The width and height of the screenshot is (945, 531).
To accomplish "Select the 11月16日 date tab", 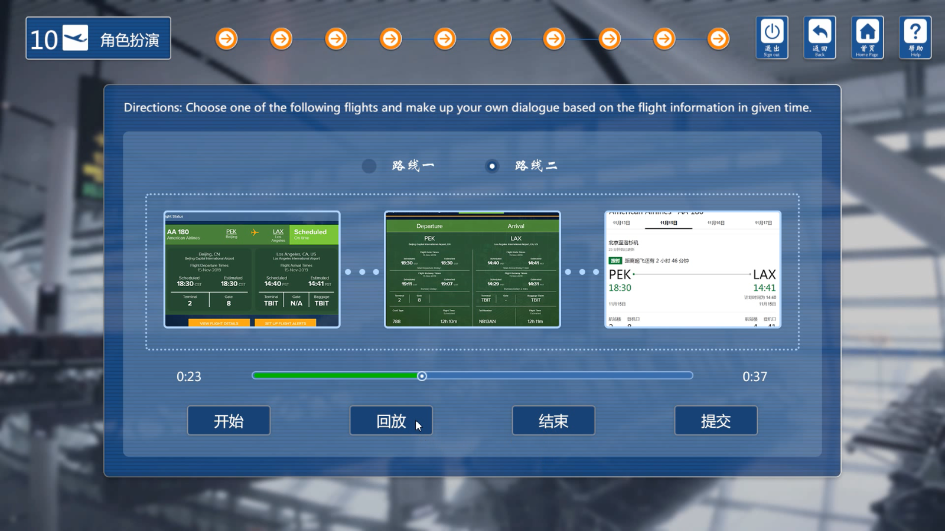I will (x=715, y=223).
